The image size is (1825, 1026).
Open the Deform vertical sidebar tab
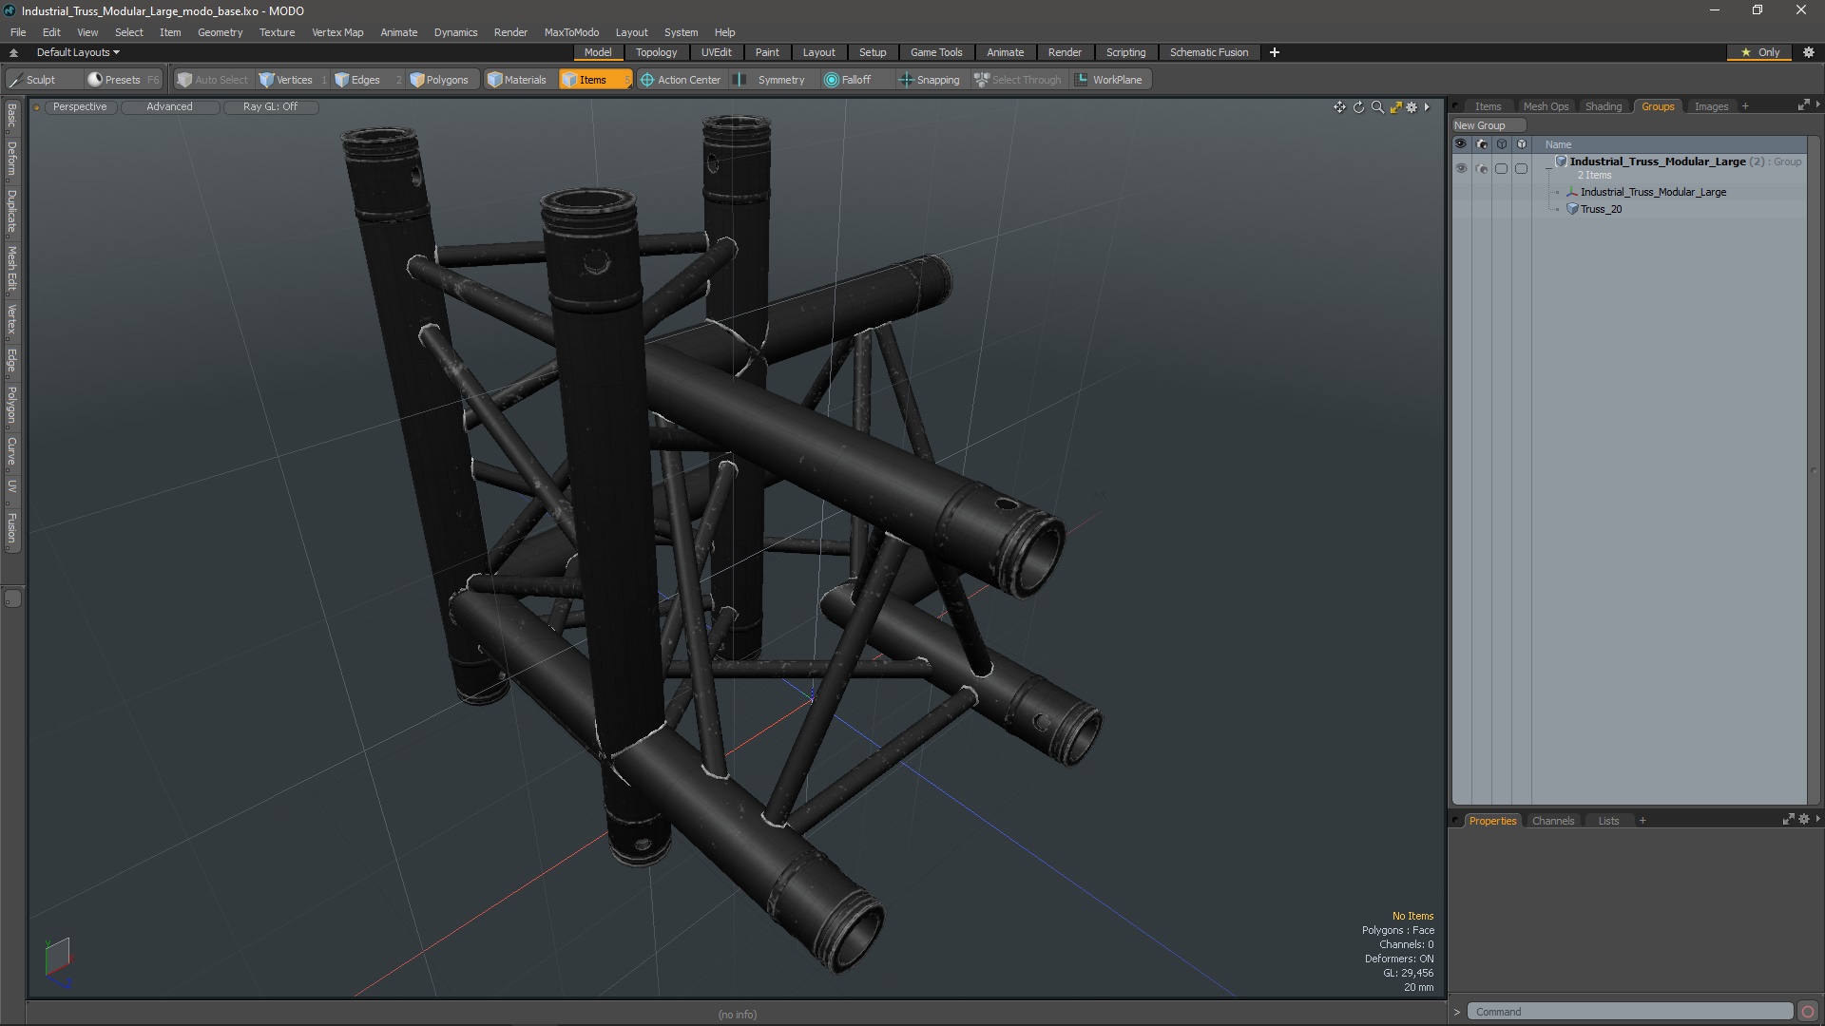(11, 159)
